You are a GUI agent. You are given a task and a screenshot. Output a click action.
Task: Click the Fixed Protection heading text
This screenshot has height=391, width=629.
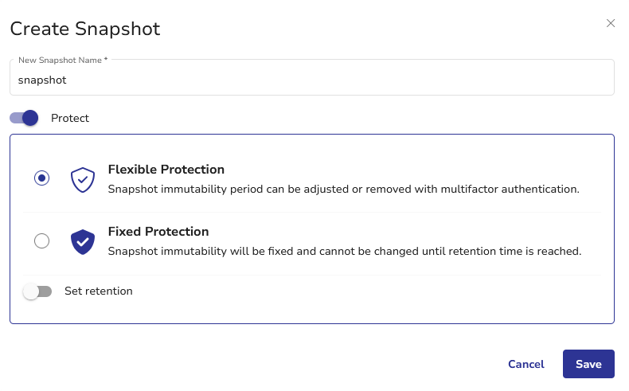(158, 232)
